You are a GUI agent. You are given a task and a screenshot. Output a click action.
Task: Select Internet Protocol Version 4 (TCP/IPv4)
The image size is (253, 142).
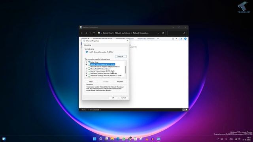(x=102, y=64)
